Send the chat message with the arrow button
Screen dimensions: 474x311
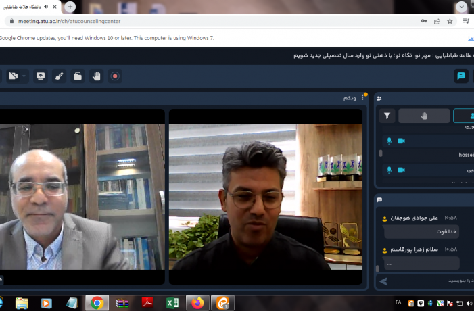pyautogui.click(x=383, y=282)
